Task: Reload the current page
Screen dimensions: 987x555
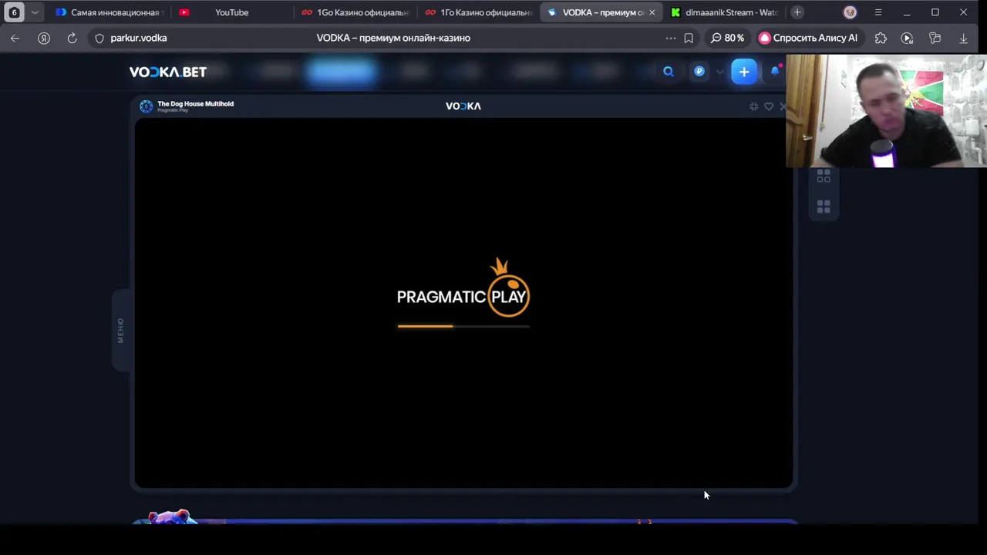Action: tap(72, 38)
